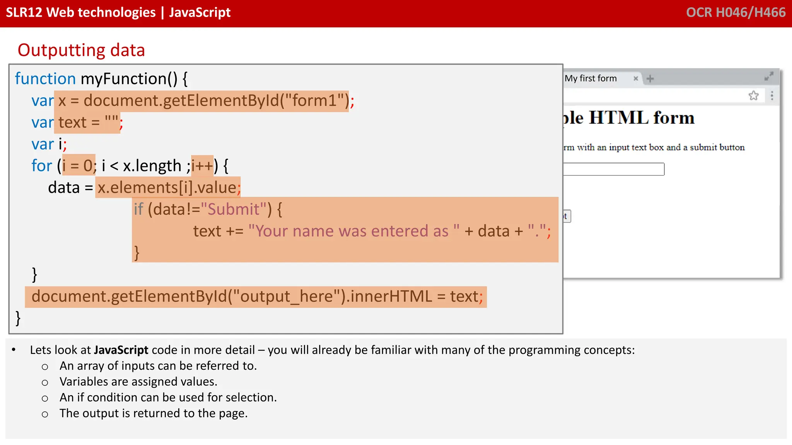Open the browser's three-dot menu
This screenshot has width=792, height=445.
[x=772, y=95]
